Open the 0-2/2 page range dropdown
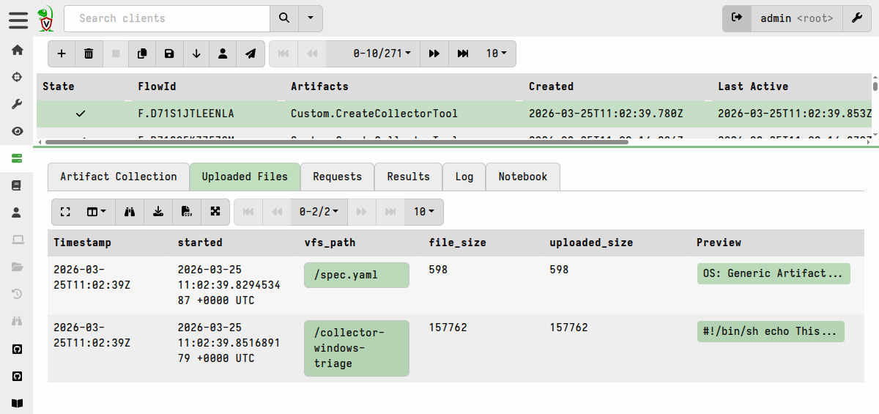879x414 pixels. (x=319, y=212)
